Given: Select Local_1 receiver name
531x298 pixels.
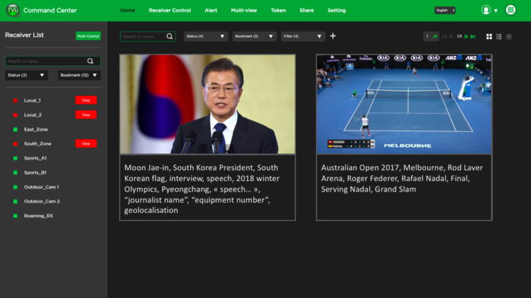Looking at the screenshot, I should click(32, 100).
